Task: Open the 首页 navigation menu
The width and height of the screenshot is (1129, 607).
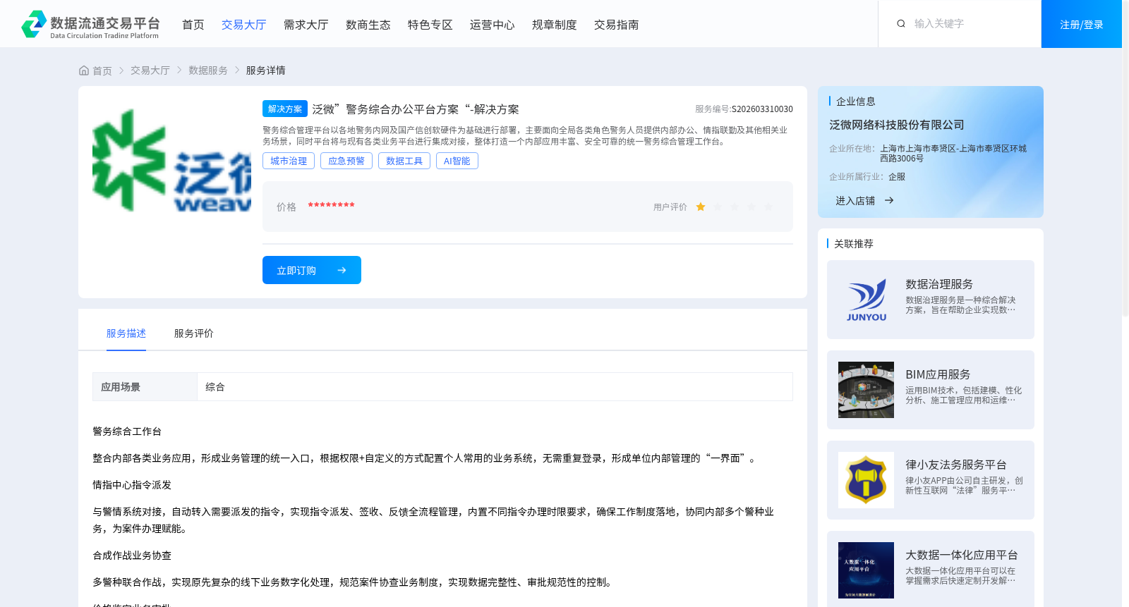Action: click(x=193, y=25)
